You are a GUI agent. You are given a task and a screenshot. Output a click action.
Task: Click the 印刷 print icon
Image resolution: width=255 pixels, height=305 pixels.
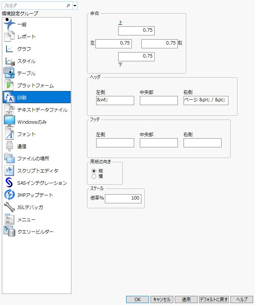[10, 97]
